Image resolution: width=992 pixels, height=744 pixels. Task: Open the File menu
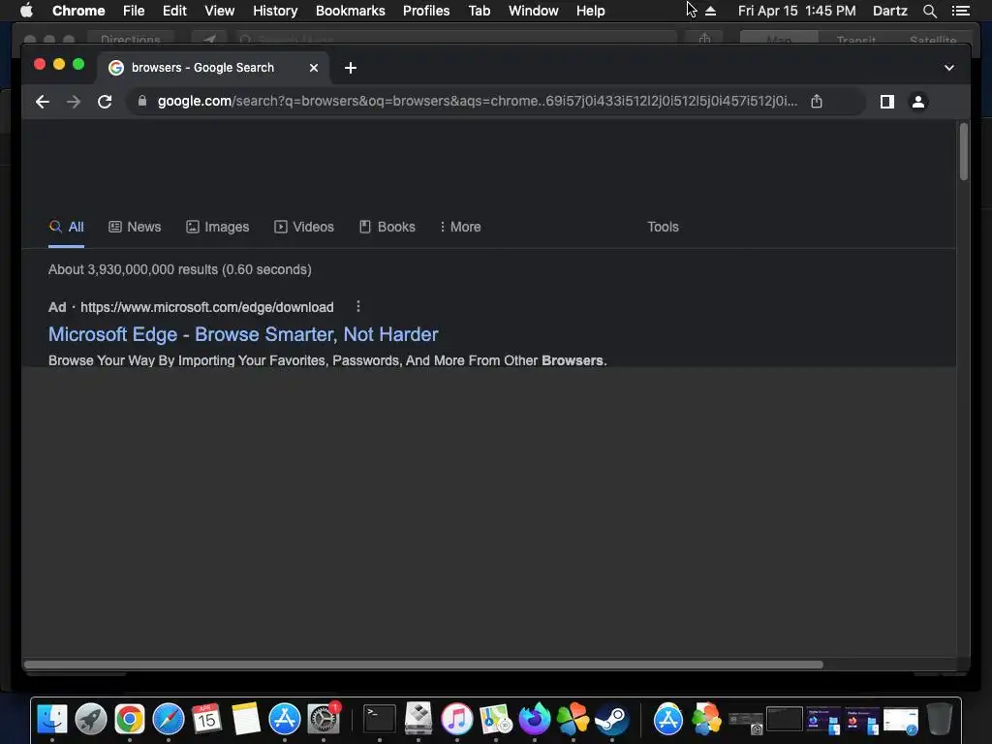(x=134, y=11)
